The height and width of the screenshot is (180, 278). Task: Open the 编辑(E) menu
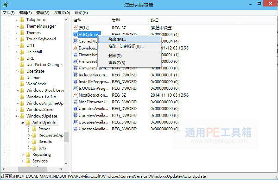click(x=25, y=13)
